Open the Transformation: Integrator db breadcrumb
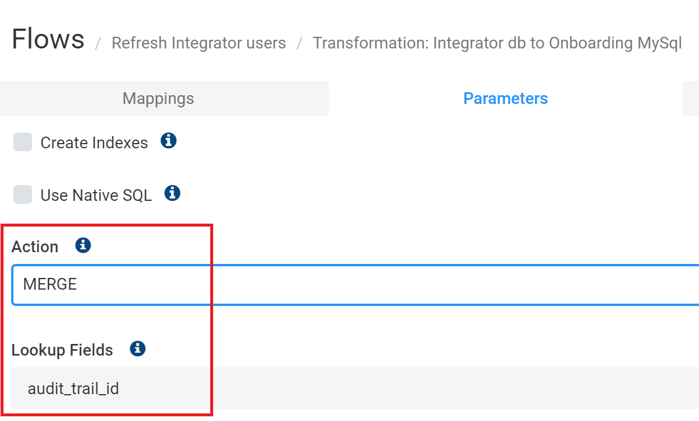Image resolution: width=699 pixels, height=421 pixels. coord(498,43)
